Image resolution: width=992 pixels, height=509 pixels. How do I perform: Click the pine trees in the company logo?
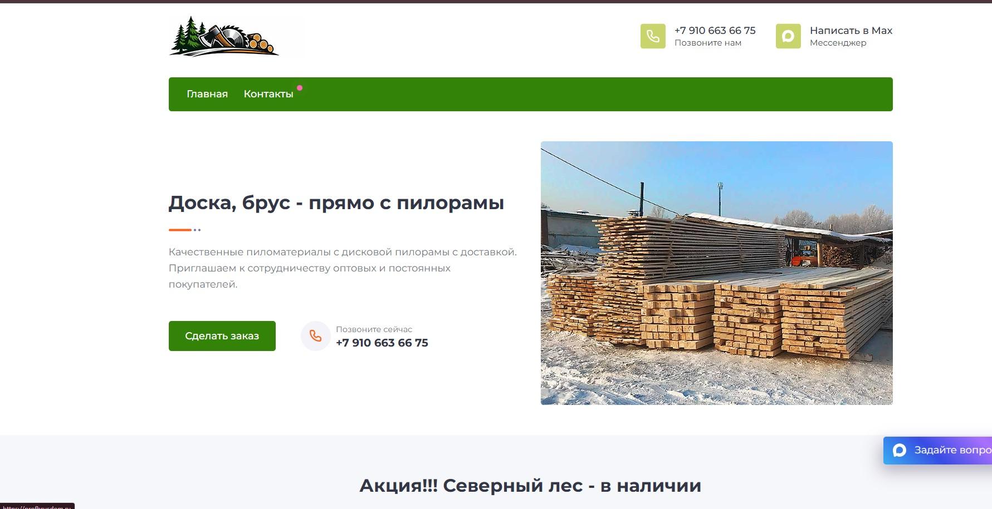click(x=188, y=34)
